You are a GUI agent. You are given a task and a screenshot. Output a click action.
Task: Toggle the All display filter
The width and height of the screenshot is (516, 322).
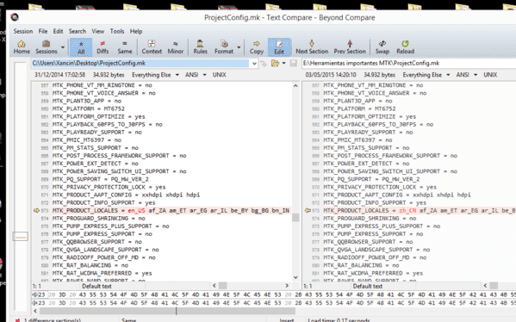click(x=81, y=47)
